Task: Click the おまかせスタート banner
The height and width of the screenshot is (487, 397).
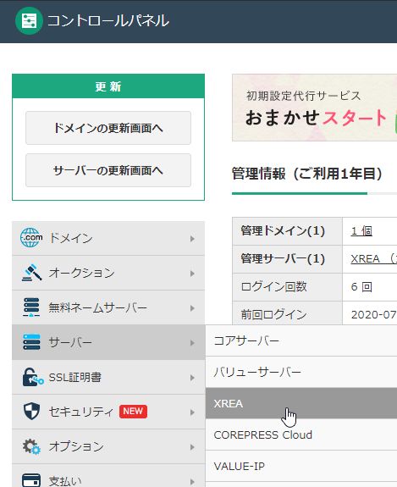Action: pos(314,108)
